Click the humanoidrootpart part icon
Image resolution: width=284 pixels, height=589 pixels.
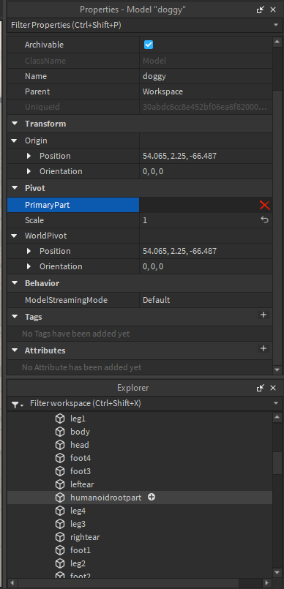pos(60,498)
